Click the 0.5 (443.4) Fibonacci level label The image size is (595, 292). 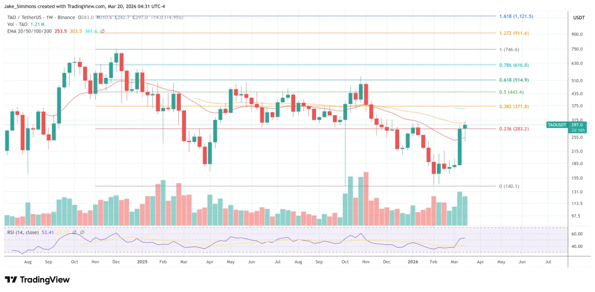(511, 92)
